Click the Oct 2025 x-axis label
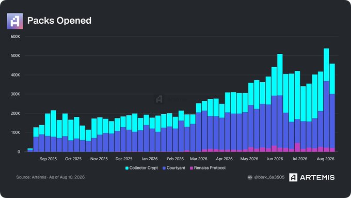351x198 pixels. (73, 159)
